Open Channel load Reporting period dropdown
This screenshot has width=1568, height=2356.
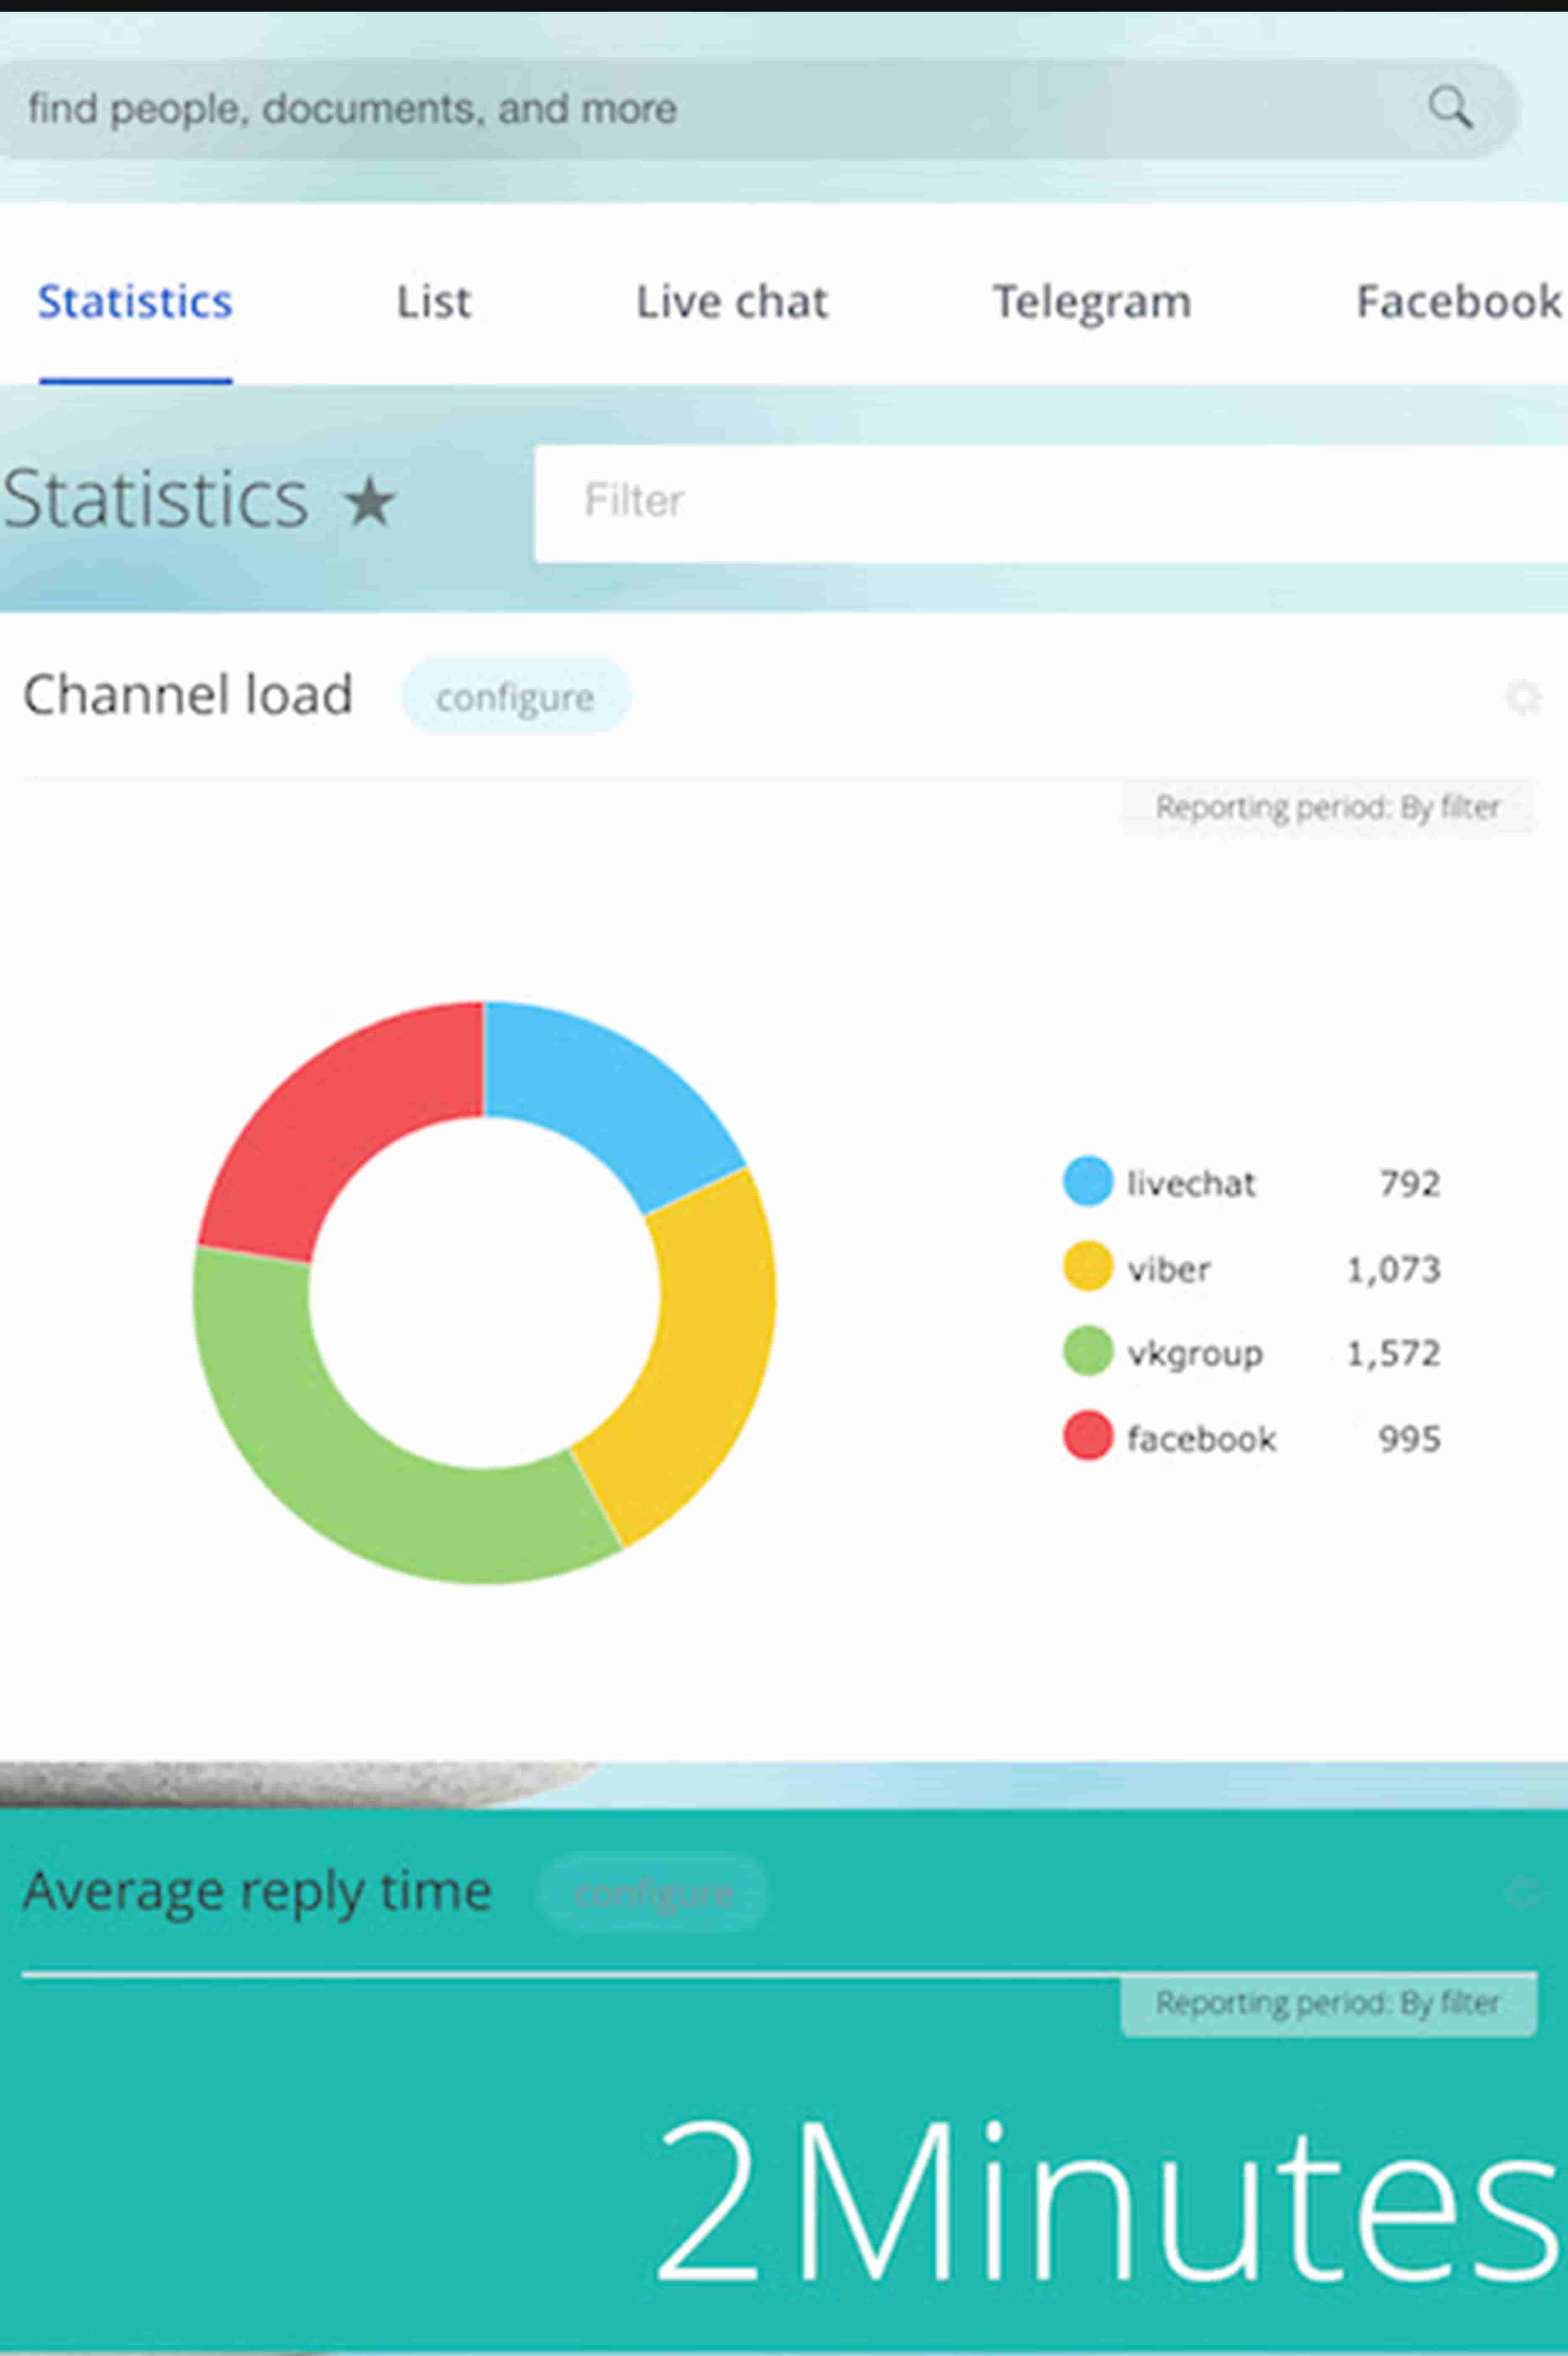pyautogui.click(x=1328, y=807)
